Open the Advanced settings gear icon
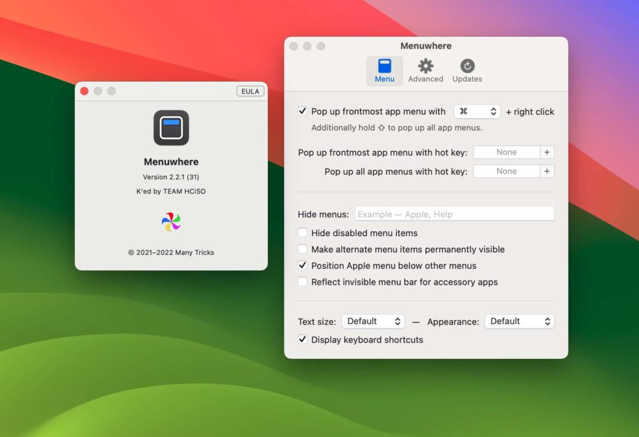Image resolution: width=639 pixels, height=437 pixels. [x=425, y=65]
